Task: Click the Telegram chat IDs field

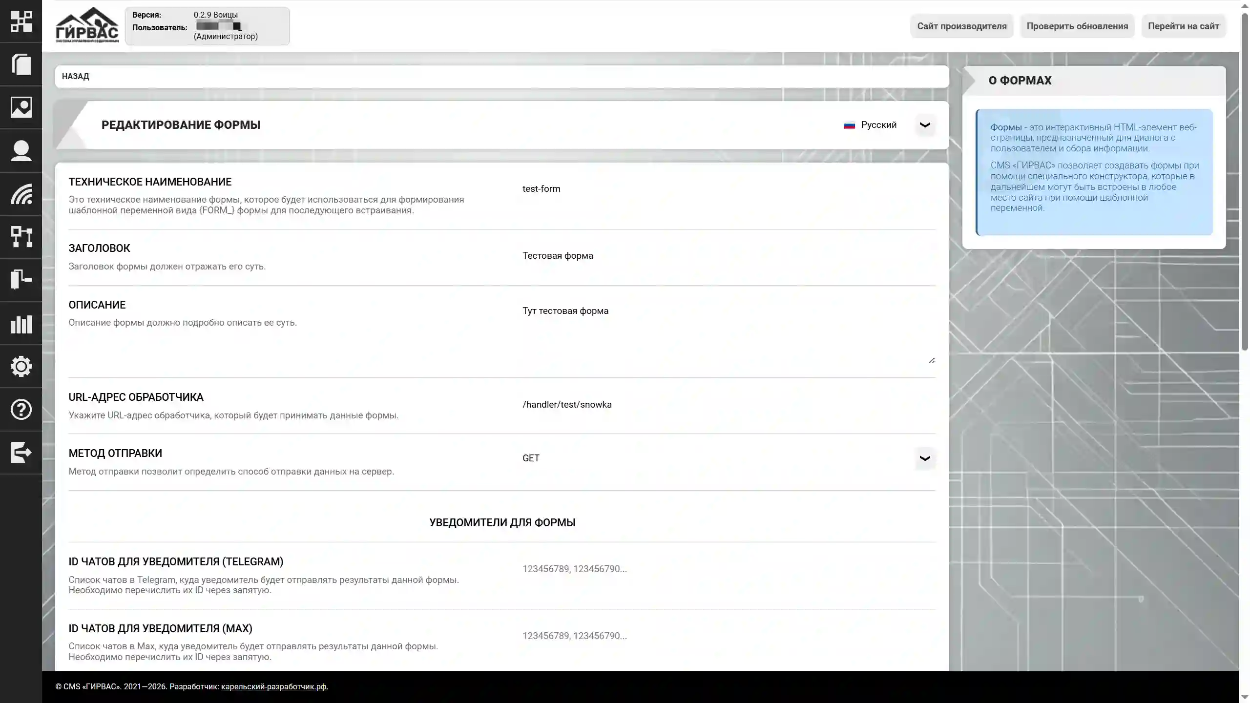Action: (684, 569)
